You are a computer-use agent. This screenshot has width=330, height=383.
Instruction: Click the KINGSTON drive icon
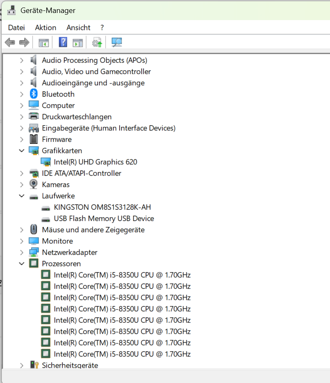[46, 208]
